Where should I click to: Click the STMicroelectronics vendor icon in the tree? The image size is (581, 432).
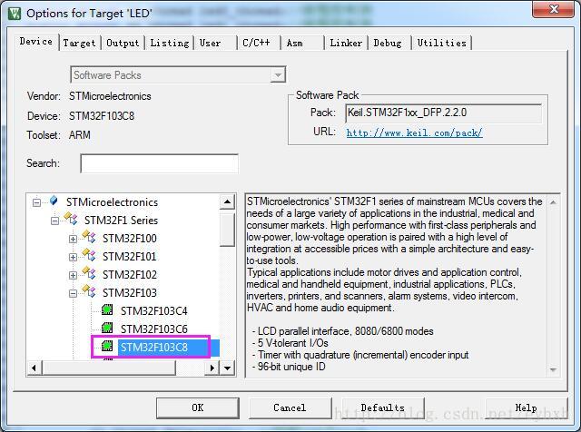[54, 201]
